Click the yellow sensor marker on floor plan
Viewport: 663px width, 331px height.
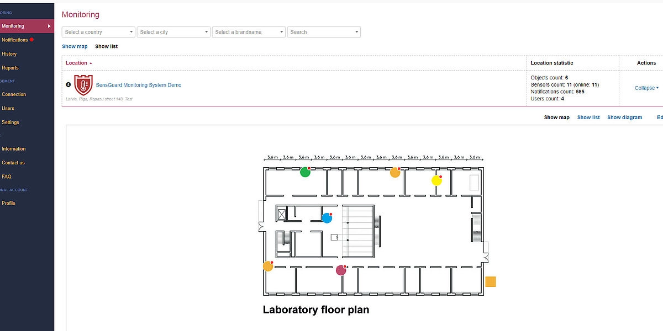pyautogui.click(x=436, y=180)
